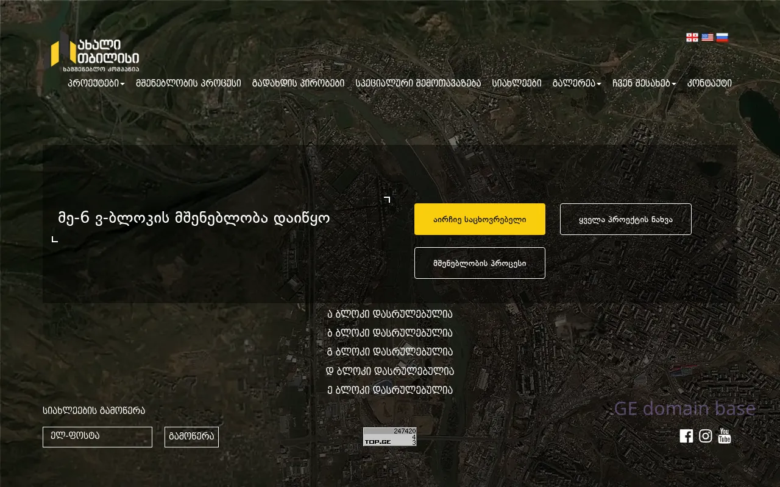The image size is (780, 487).
Task: Focus the ელ-ფოსტა email input field
Action: coord(97,437)
